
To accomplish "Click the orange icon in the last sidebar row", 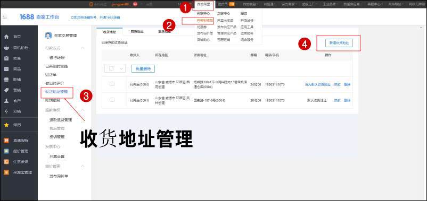I will click(6, 172).
